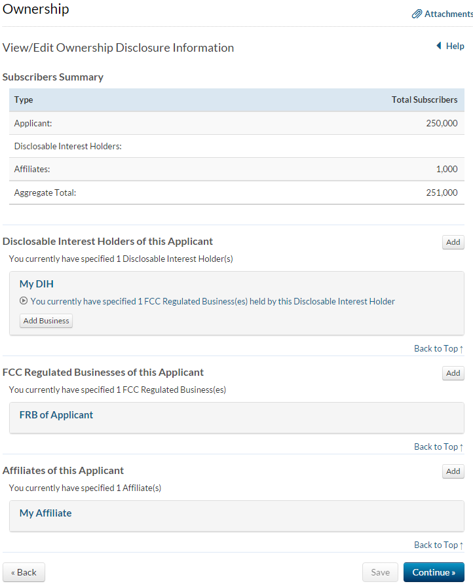Go Back to Top below Disclosable Interest Holders
The height and width of the screenshot is (584, 473).
click(x=438, y=348)
